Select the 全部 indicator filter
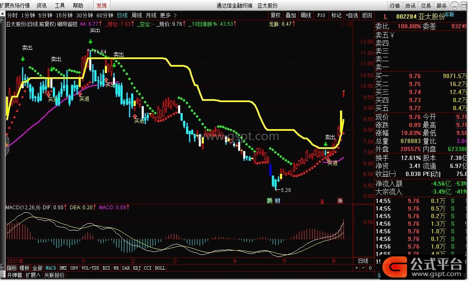 point(37,268)
